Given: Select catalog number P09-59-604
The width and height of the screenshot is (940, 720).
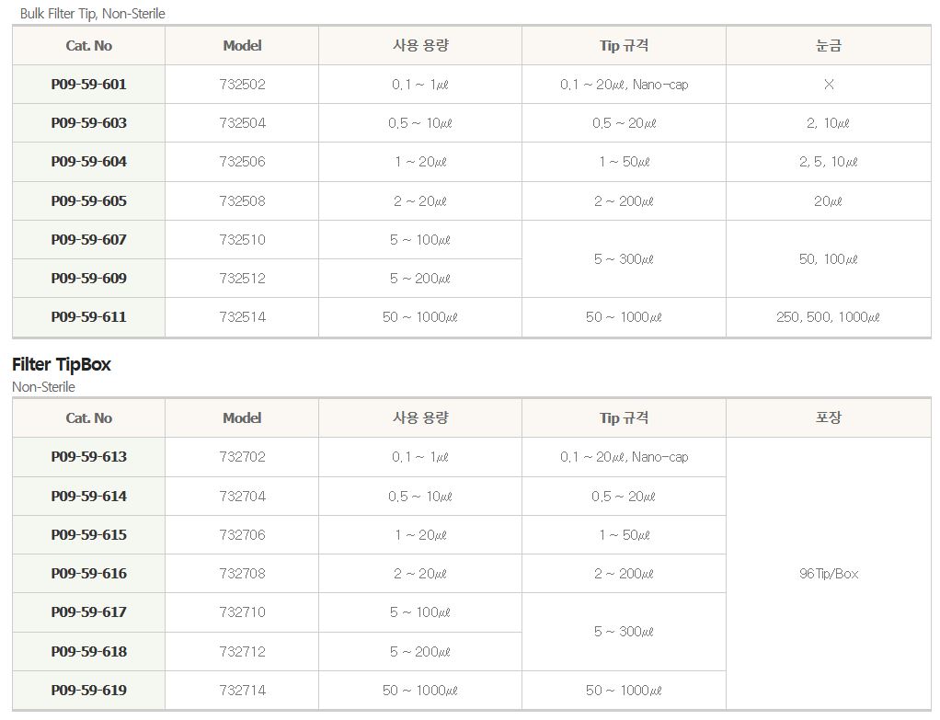Looking at the screenshot, I should (x=88, y=162).
